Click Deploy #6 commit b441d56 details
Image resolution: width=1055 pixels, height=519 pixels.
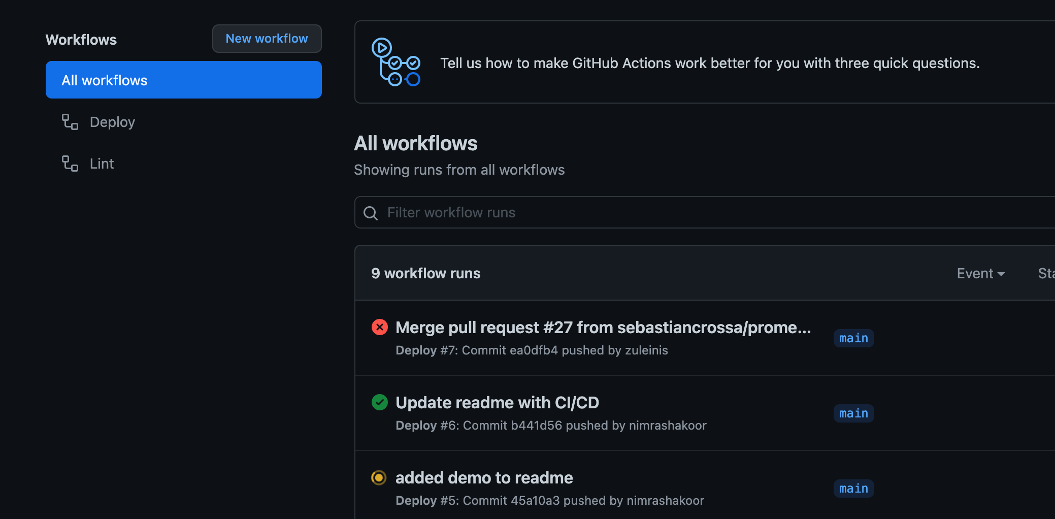tap(551, 426)
